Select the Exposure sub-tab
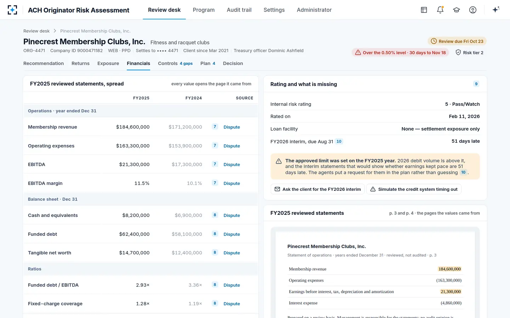The height and width of the screenshot is (318, 510). click(x=108, y=64)
